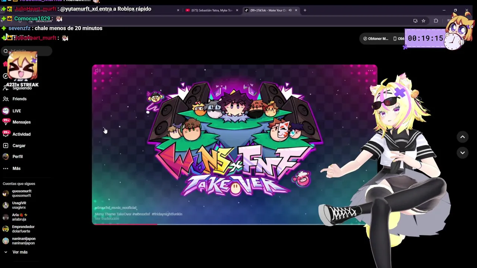Go to the LIVE section
Viewport: 477px width, 268px height.
[x=17, y=111]
